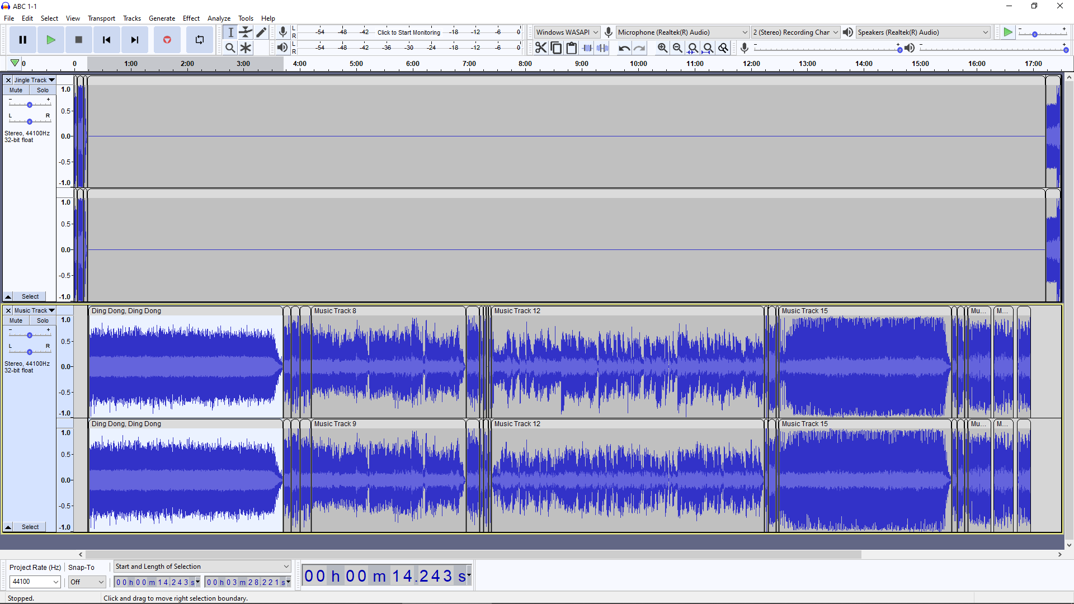Open the Generate menu
The height and width of the screenshot is (604, 1074).
click(x=162, y=18)
